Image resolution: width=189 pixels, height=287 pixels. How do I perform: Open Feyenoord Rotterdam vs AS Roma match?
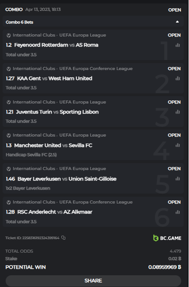(x=56, y=45)
